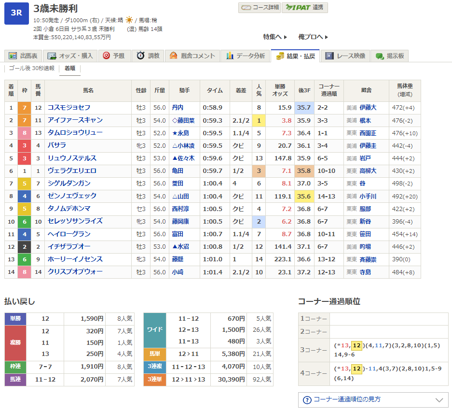Select the 着順 sub-tab
This screenshot has width=452, height=412.
[x=69, y=69]
